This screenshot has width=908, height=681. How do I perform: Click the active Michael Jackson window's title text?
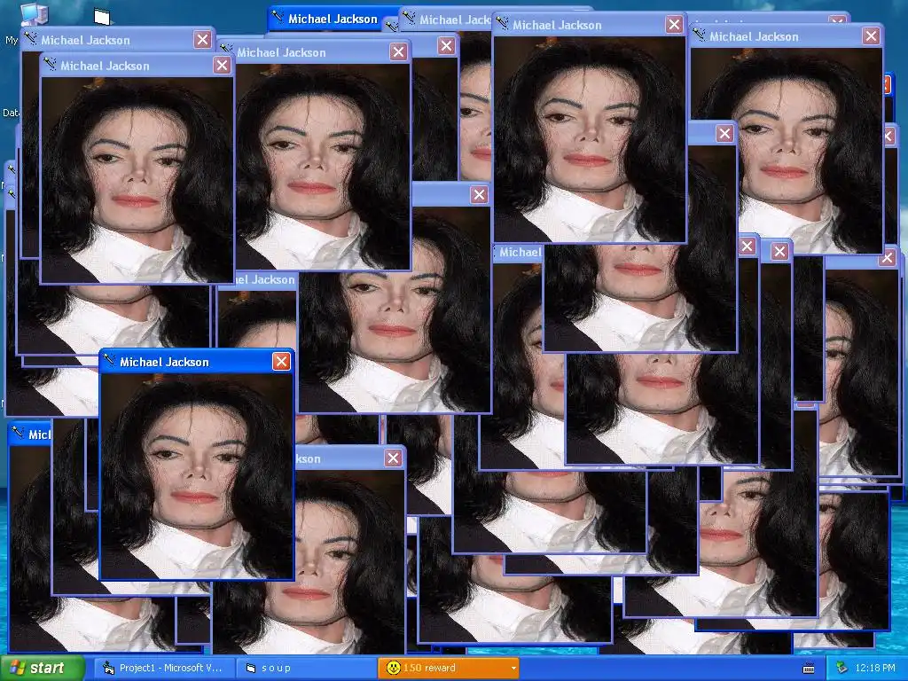pyautogui.click(x=164, y=362)
